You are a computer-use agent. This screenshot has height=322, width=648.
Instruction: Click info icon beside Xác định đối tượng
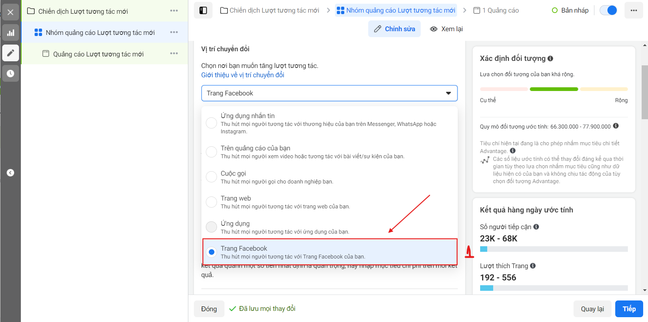(x=550, y=58)
